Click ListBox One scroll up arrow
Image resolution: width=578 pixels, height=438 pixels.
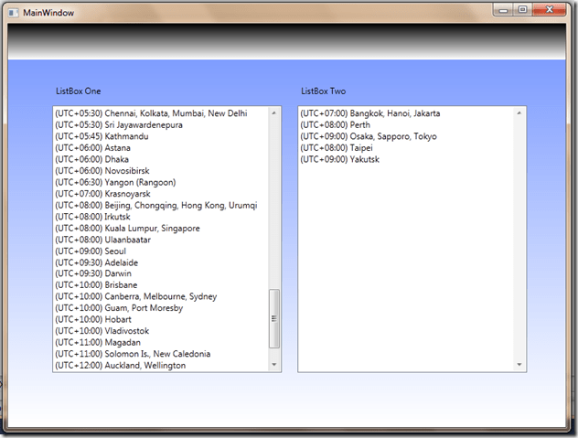[274, 113]
